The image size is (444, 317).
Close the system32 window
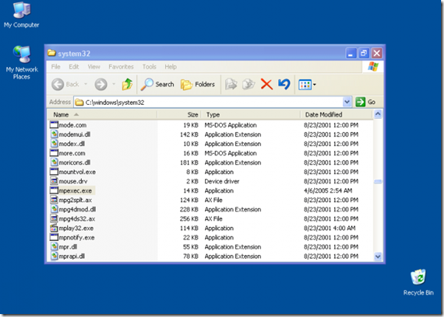pos(377,53)
